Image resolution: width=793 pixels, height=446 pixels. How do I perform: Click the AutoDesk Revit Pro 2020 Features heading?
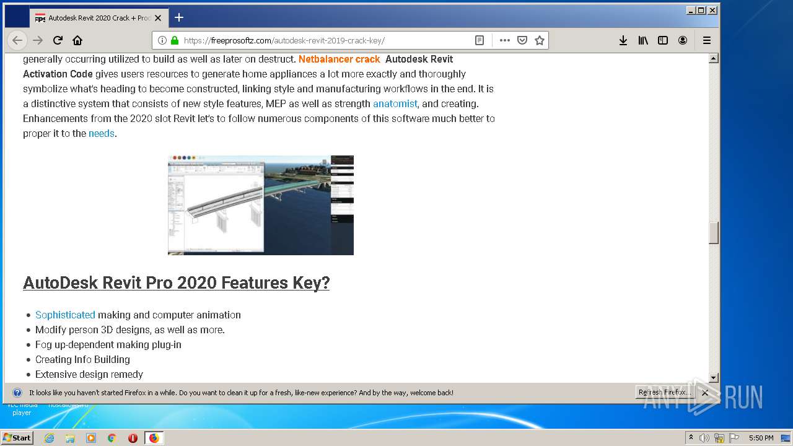pyautogui.click(x=176, y=283)
